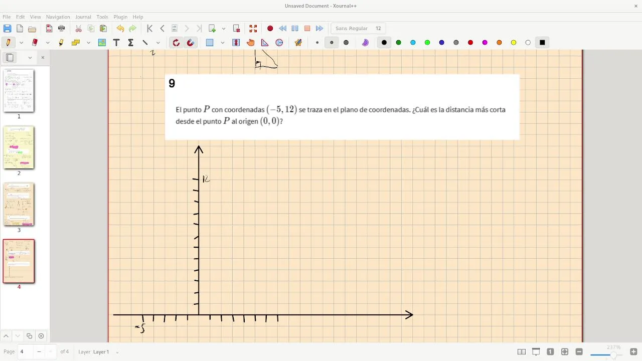Start audio recording with the red circle
Viewport: 642px width, 361px height.
pos(270,29)
